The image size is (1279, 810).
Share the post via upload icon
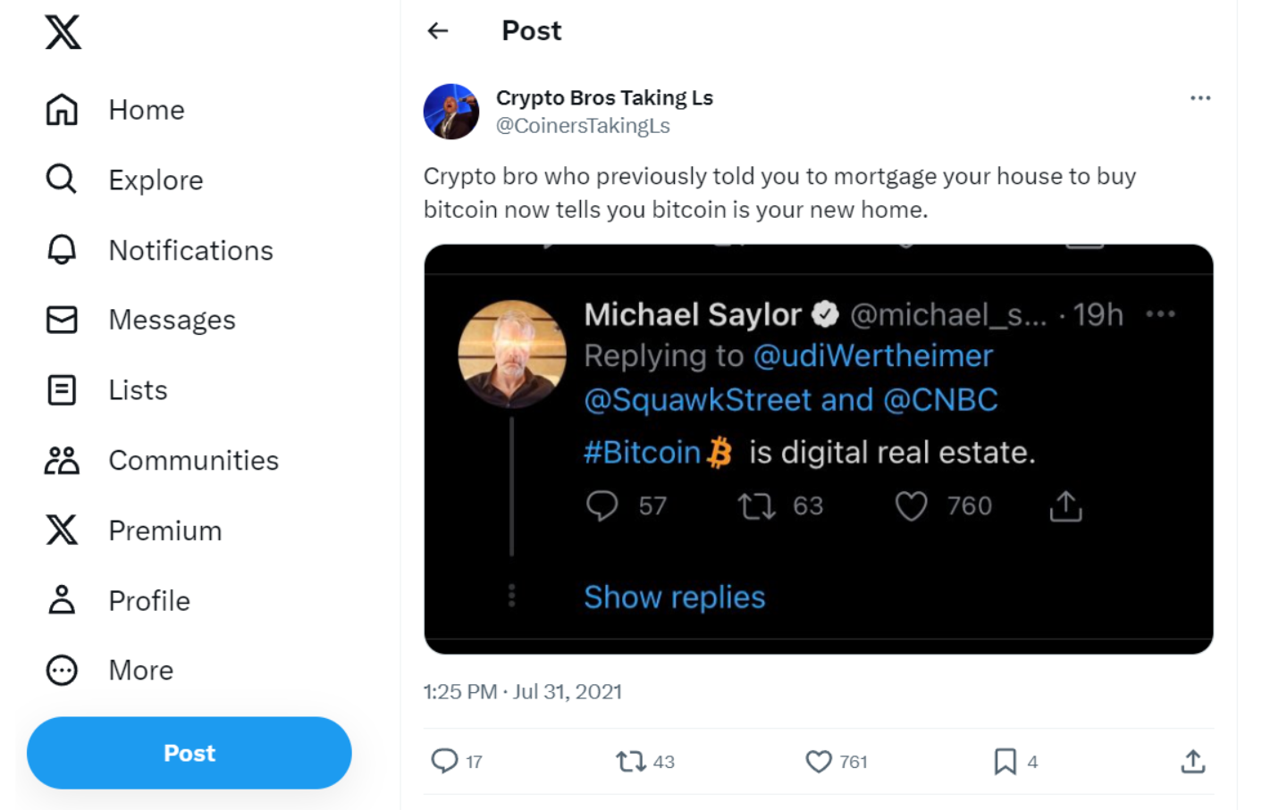coord(1192,762)
